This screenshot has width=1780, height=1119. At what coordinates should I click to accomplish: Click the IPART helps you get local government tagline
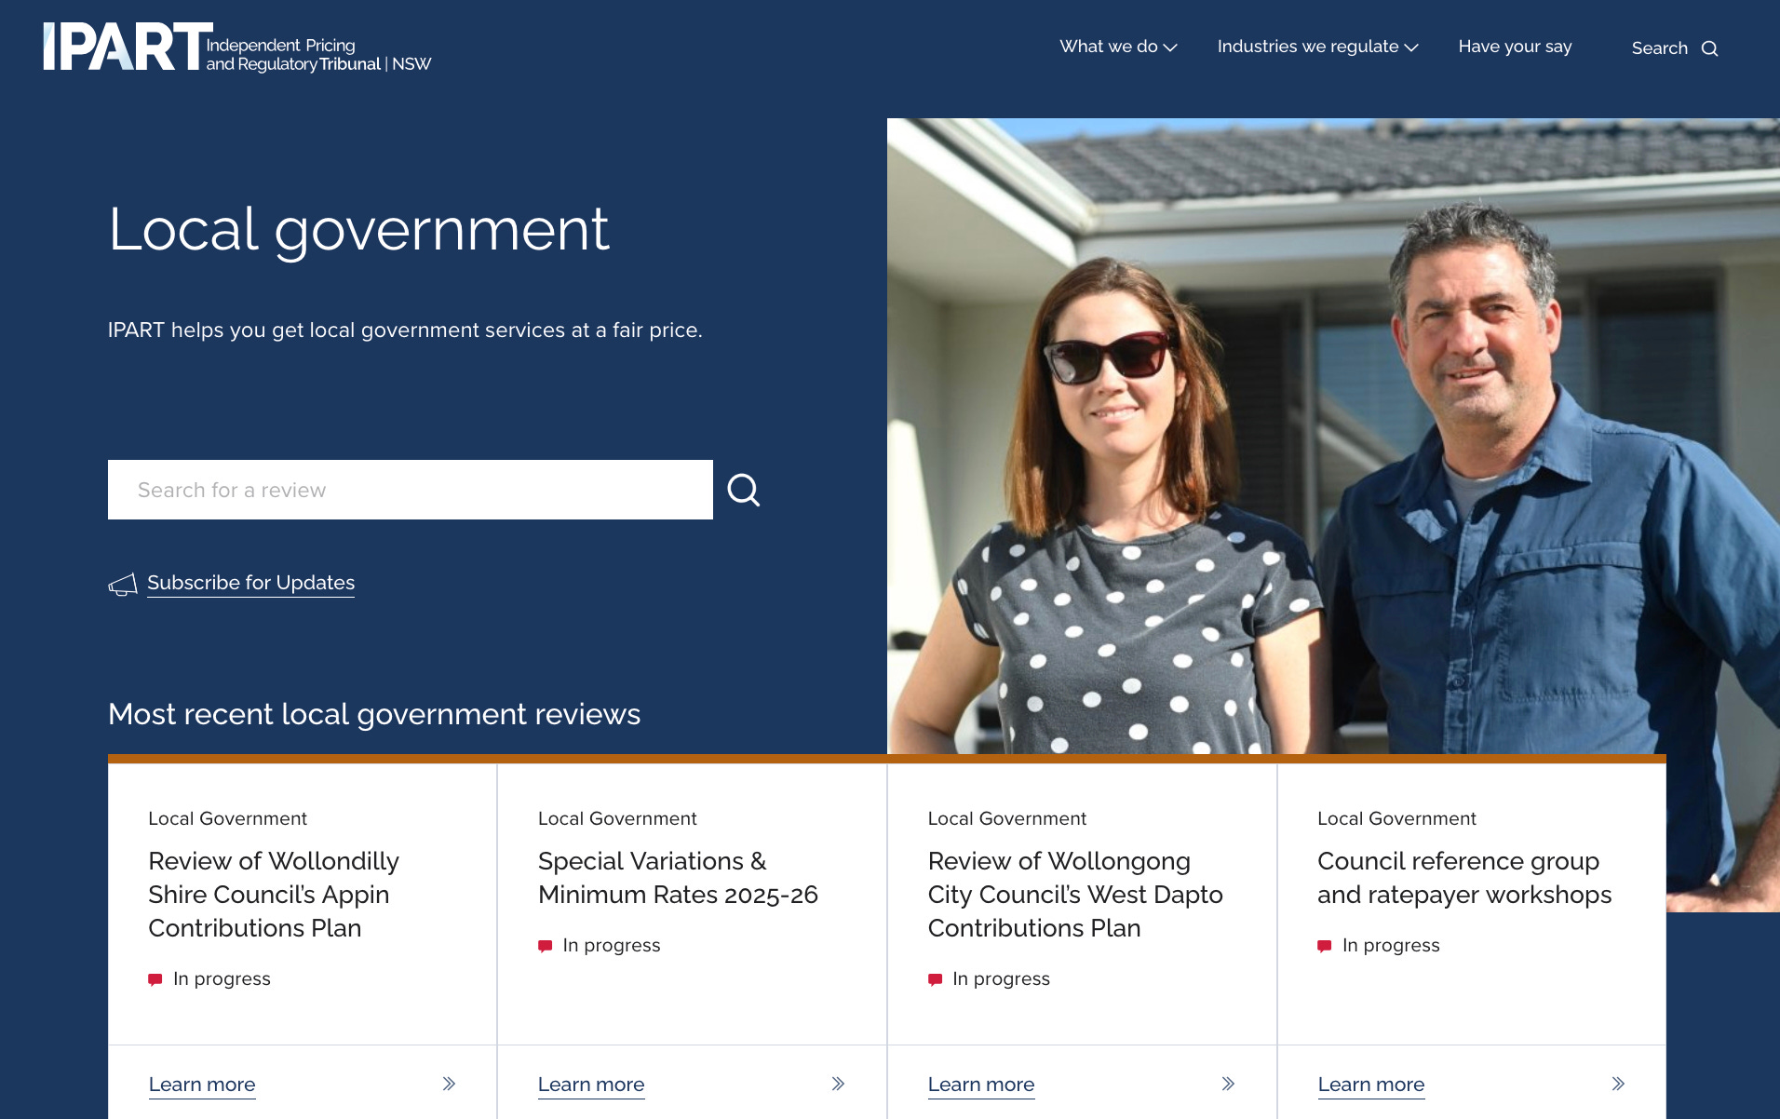pos(405,330)
